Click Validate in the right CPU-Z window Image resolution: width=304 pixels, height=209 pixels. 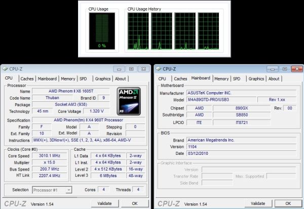258,203
